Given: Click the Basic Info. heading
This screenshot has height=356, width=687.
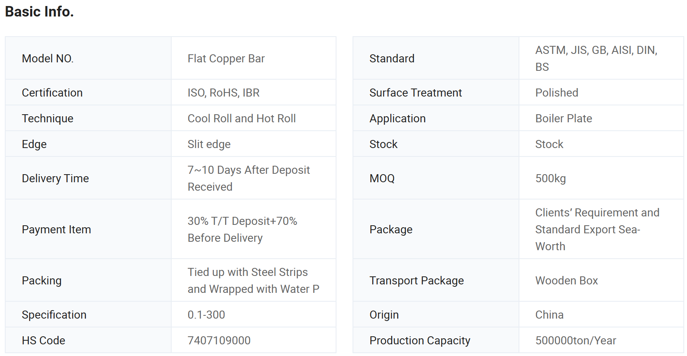Looking at the screenshot, I should click(x=39, y=12).
